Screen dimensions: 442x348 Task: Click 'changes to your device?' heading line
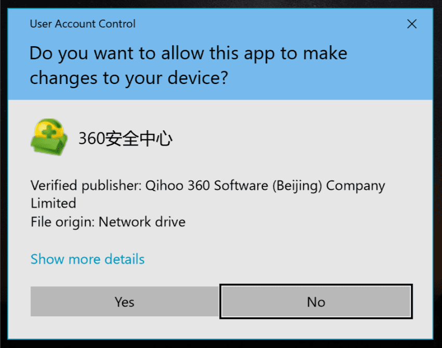(129, 78)
